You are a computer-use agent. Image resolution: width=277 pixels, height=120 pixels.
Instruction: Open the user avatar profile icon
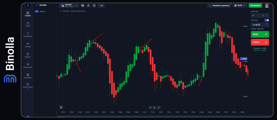(x=267, y=5)
